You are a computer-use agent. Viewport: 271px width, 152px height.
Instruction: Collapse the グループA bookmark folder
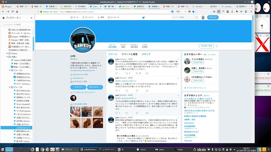pos(10,71)
